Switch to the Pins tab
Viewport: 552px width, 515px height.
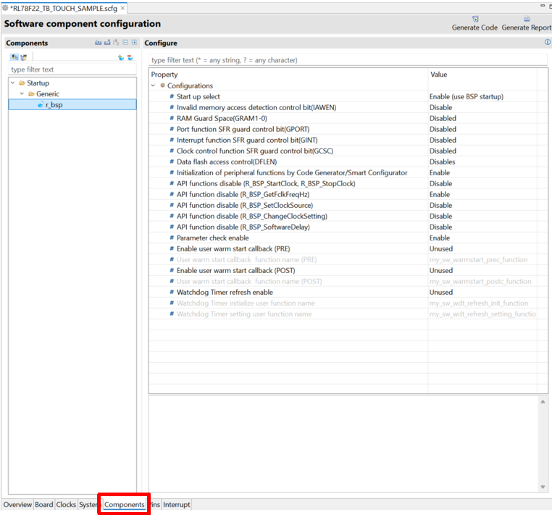(x=155, y=504)
